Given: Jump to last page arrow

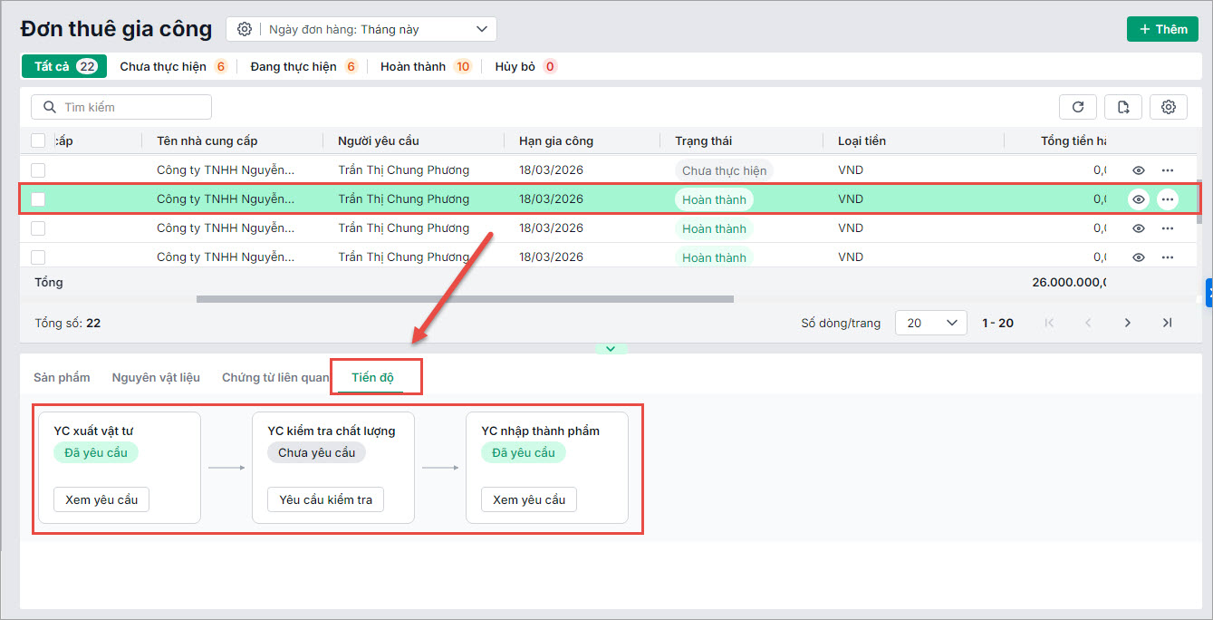Looking at the screenshot, I should tap(1167, 323).
